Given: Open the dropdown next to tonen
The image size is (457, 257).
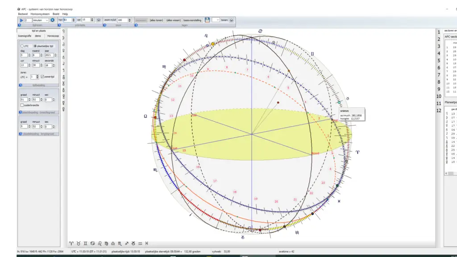Looking at the screenshot, I should pyautogui.click(x=216, y=20).
